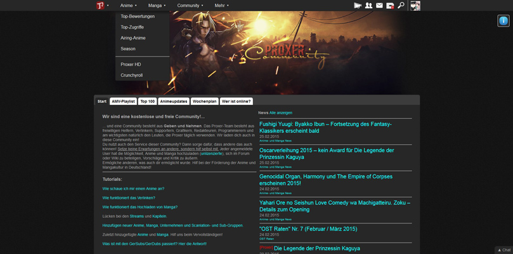Screen dimensions: 513x254
Task: Open the flag notifications icon
Action: (x=358, y=6)
